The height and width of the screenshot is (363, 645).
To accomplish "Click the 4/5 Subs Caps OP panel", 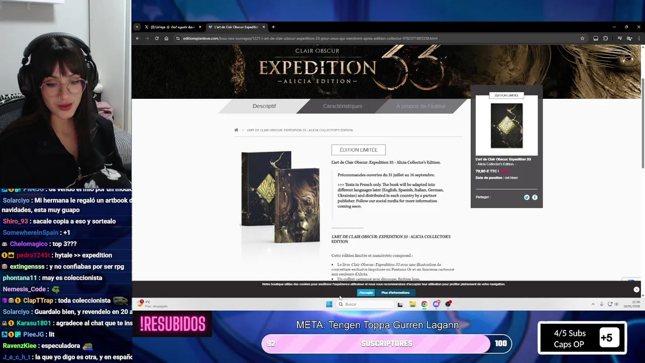I will point(582,338).
